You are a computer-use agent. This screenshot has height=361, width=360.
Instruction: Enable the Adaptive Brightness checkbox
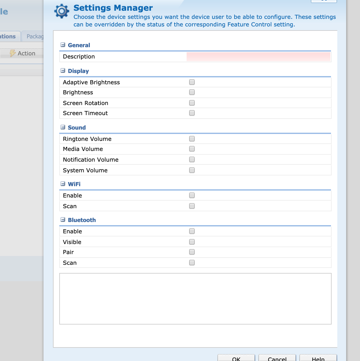[192, 82]
